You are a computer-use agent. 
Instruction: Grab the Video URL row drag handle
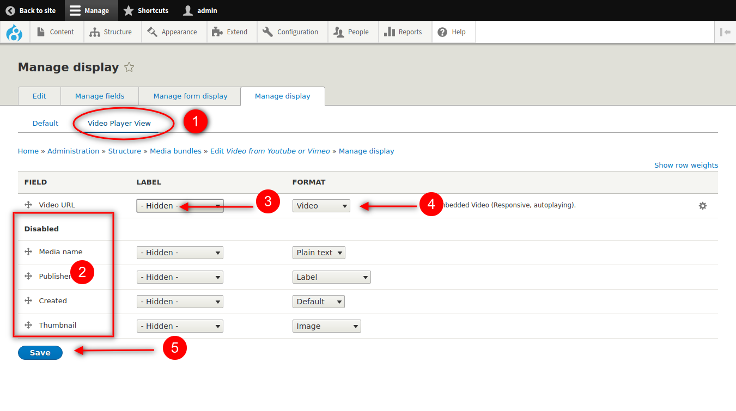(28, 205)
